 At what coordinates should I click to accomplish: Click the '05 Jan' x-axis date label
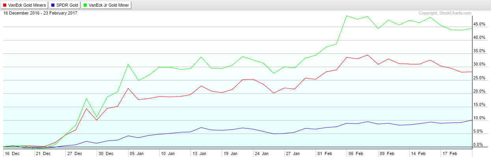[x=137, y=153]
